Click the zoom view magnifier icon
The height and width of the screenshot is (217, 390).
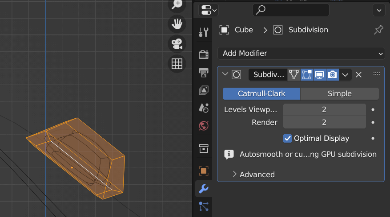click(177, 4)
